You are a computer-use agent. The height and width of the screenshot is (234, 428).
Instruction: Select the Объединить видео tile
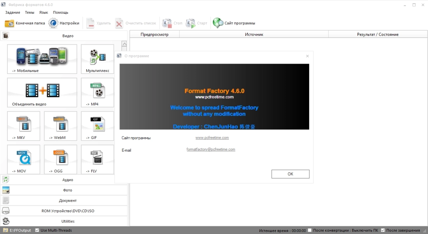click(x=42, y=92)
